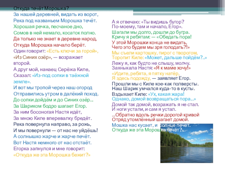Screen dimensions: 225x169
Task: Select line 'До сопки дойдём и до Синих озёр...'
Action: pyautogui.click(x=53, y=100)
